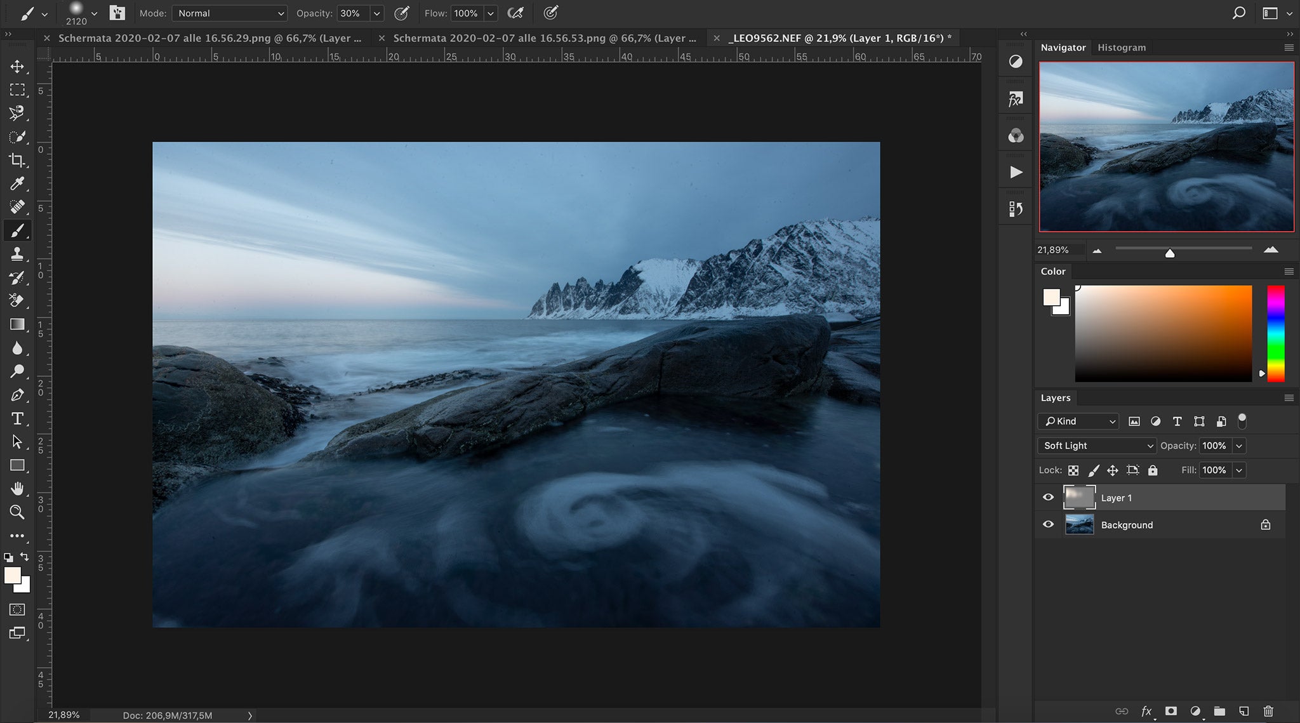Delete layer using trash icon

[x=1268, y=711]
